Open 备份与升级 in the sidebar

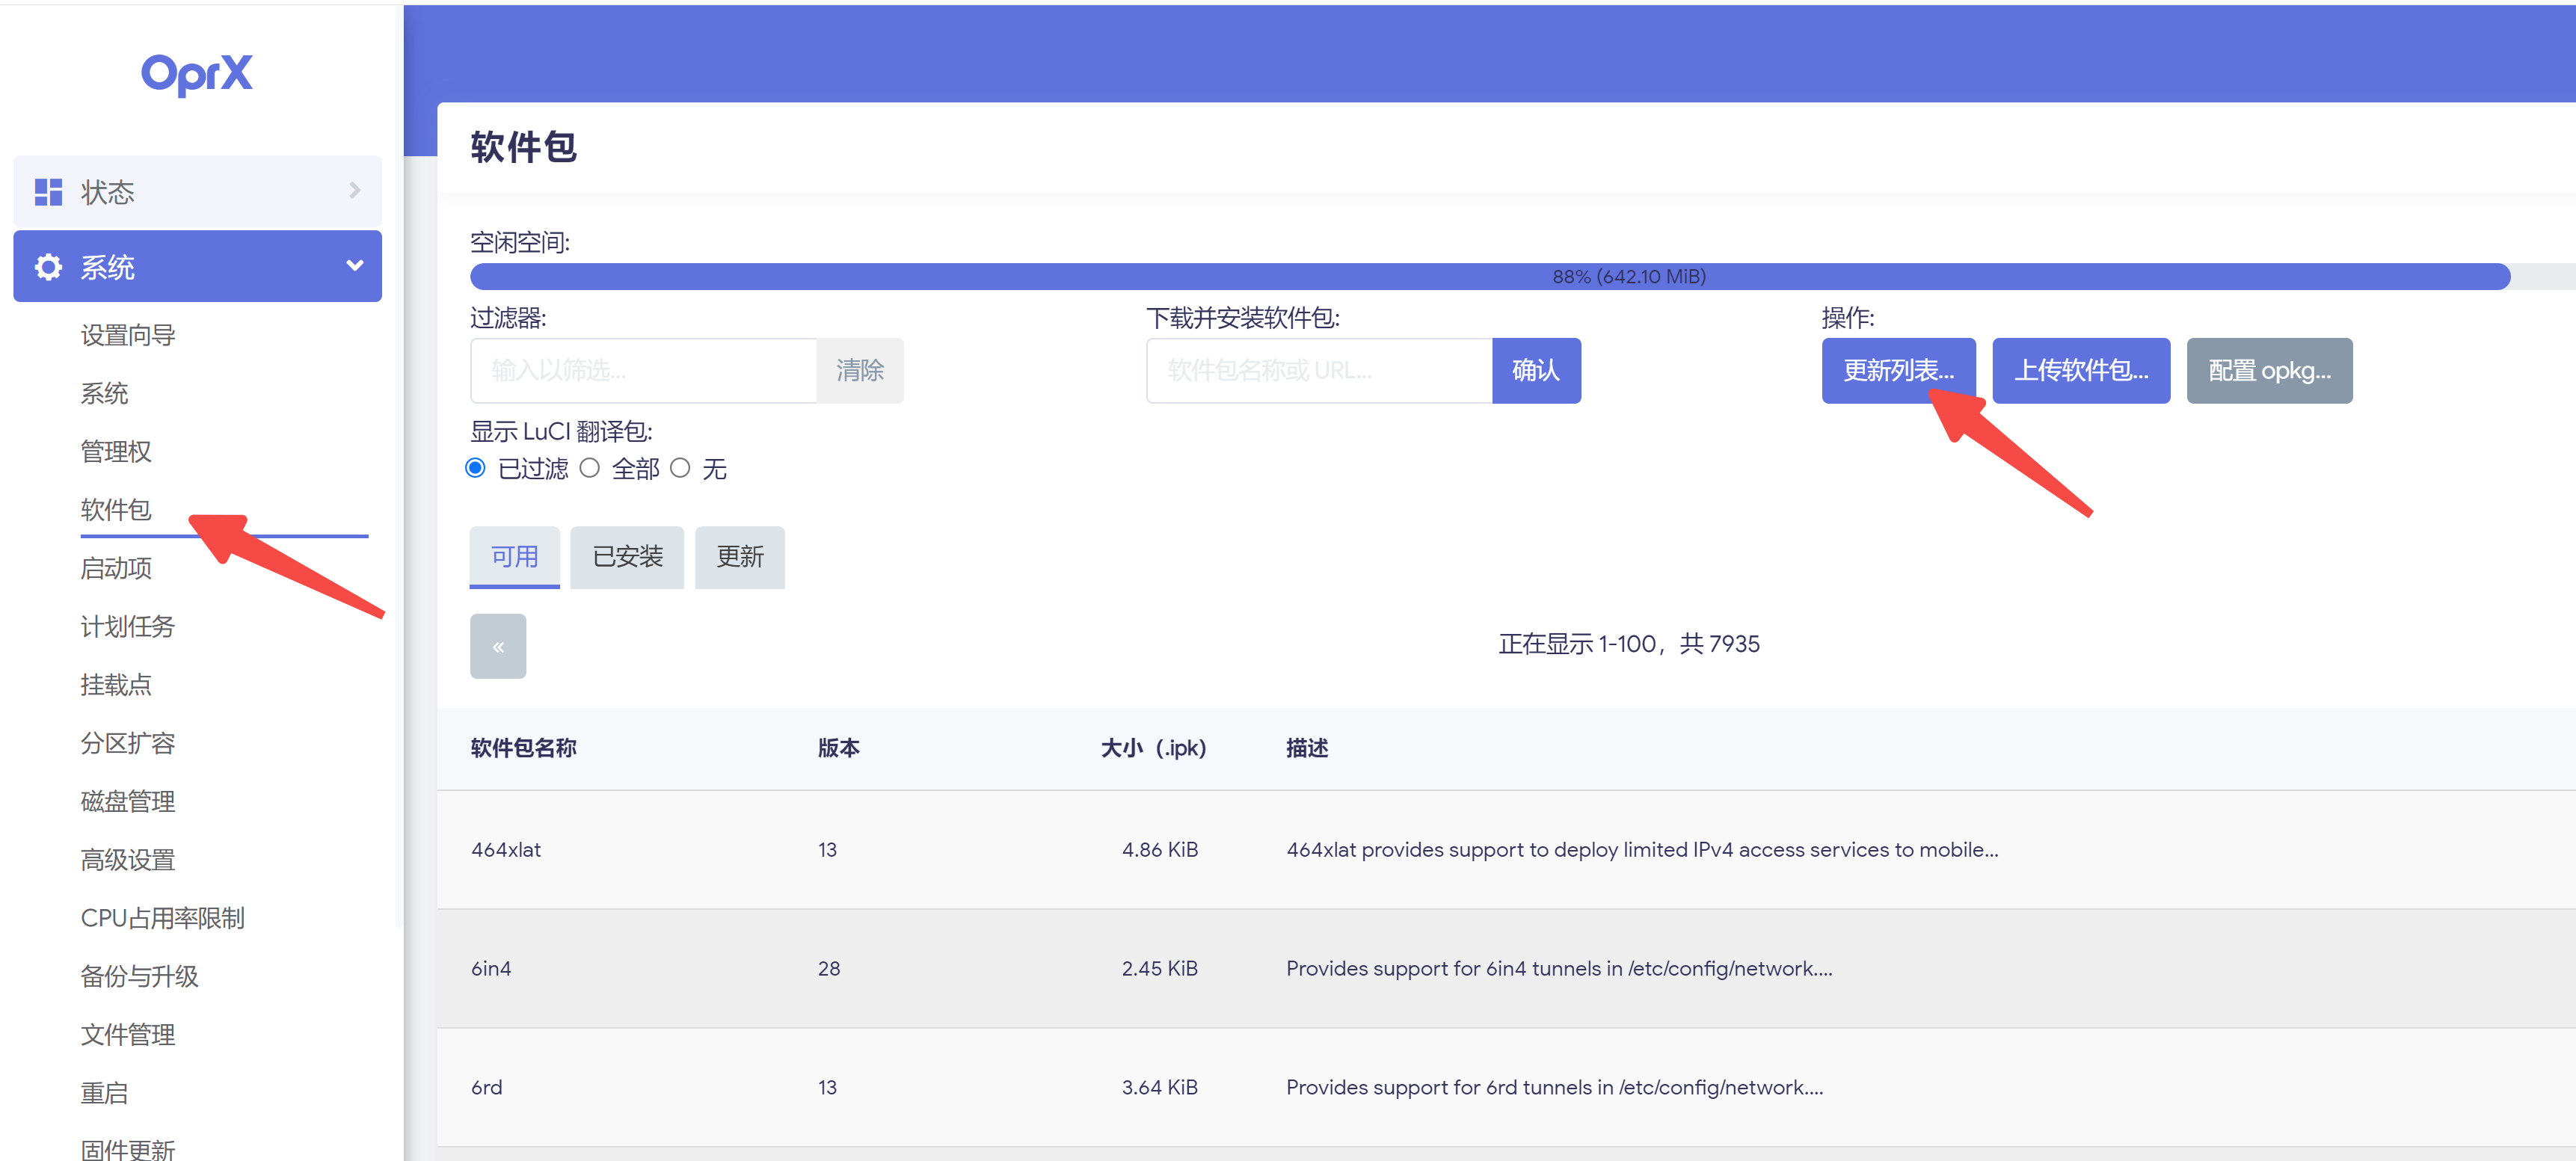(x=139, y=976)
